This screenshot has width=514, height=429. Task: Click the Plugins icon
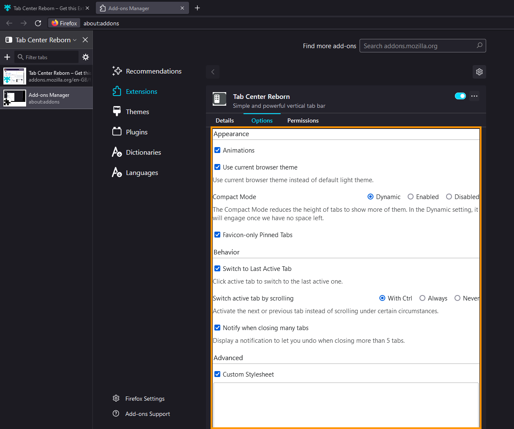coord(117,132)
